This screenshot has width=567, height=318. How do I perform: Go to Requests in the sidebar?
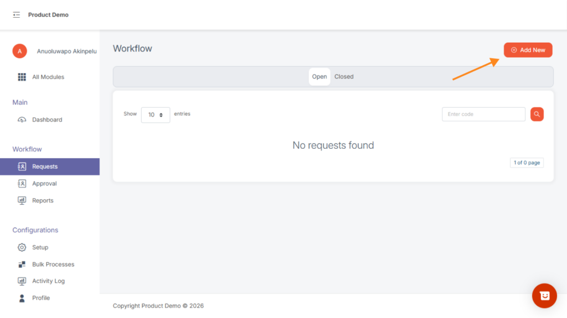(45, 166)
